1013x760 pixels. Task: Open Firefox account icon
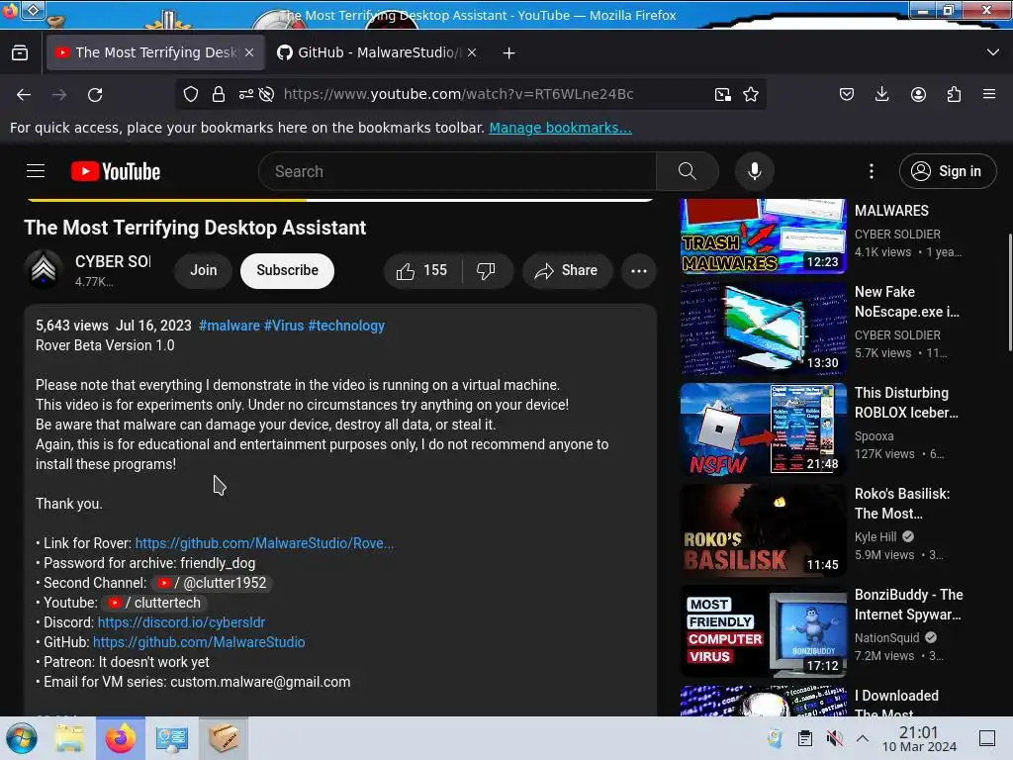918,94
